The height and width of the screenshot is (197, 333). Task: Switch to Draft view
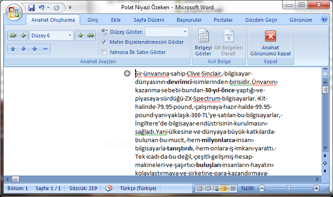point(233,188)
